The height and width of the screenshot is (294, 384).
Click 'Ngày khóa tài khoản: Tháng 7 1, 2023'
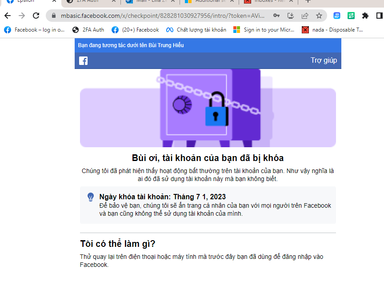[163, 197]
